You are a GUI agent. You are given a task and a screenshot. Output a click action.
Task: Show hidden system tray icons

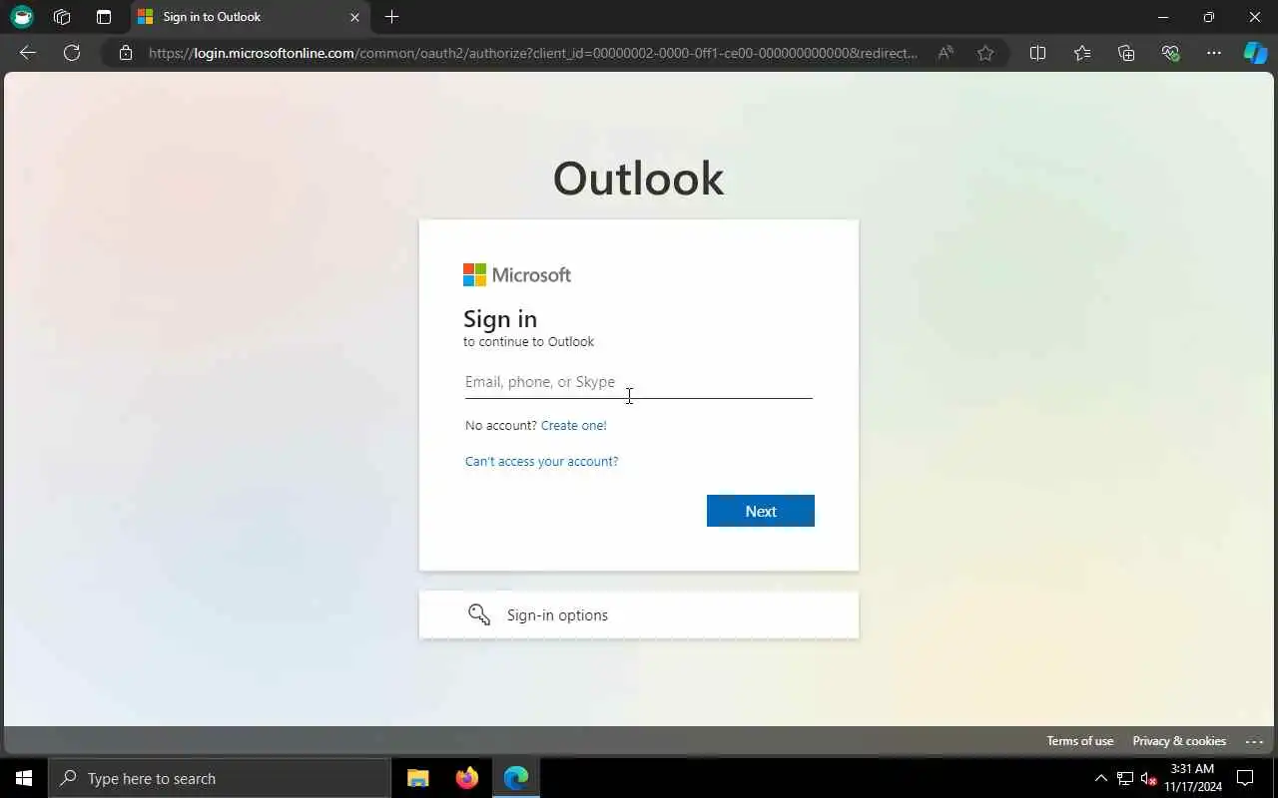pyautogui.click(x=1101, y=778)
